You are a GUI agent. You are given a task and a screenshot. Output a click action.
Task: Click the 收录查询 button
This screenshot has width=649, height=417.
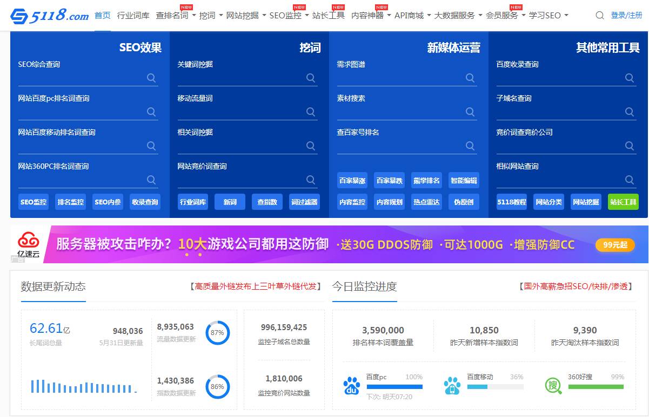pos(145,202)
